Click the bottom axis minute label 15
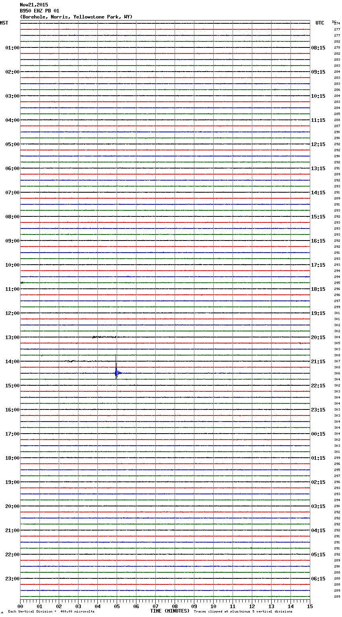 point(310,606)
